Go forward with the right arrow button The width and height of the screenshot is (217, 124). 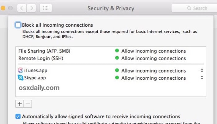[31, 8]
